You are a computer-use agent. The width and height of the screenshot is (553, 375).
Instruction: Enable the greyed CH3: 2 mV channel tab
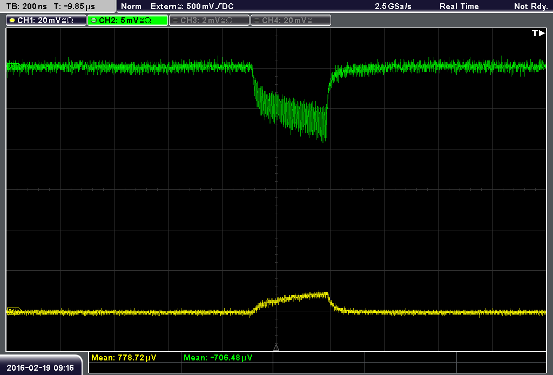click(x=209, y=21)
